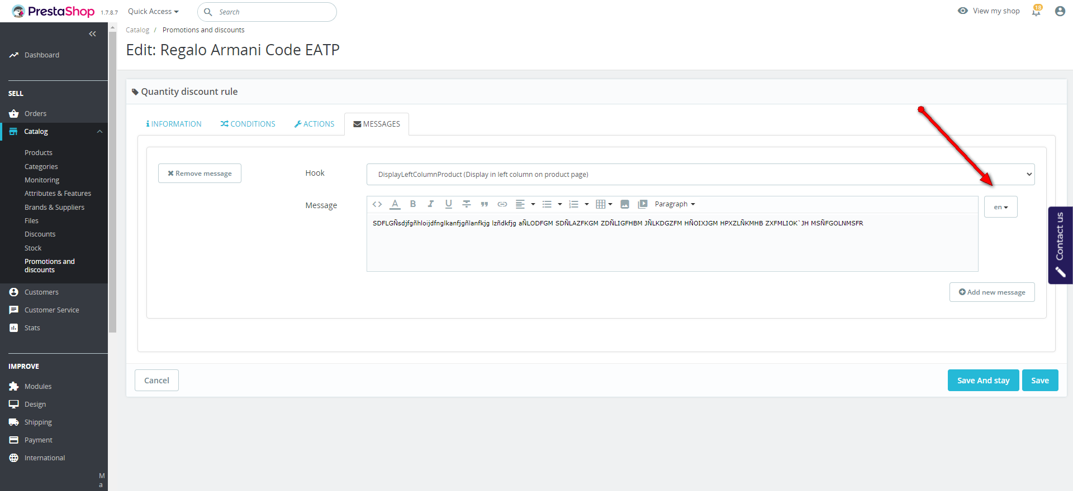Insert an image into message

click(625, 204)
